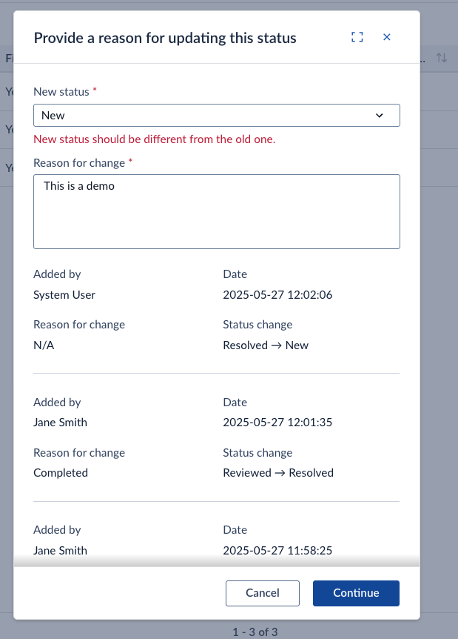This screenshot has width=458, height=639.
Task: Click the chevron arrow in the status field
Action: click(379, 116)
